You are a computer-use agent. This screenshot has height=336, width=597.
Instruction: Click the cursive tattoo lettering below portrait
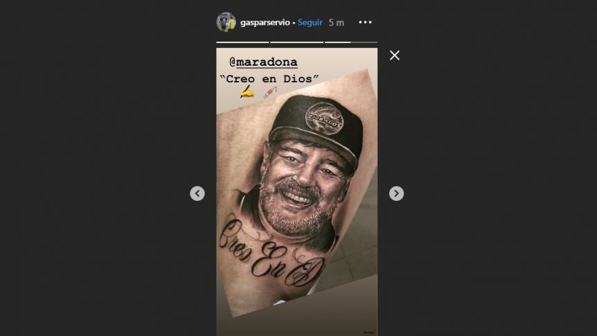click(x=271, y=254)
